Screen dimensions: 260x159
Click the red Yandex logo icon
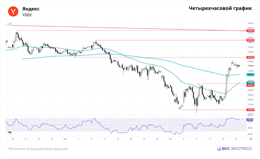coord(13,11)
